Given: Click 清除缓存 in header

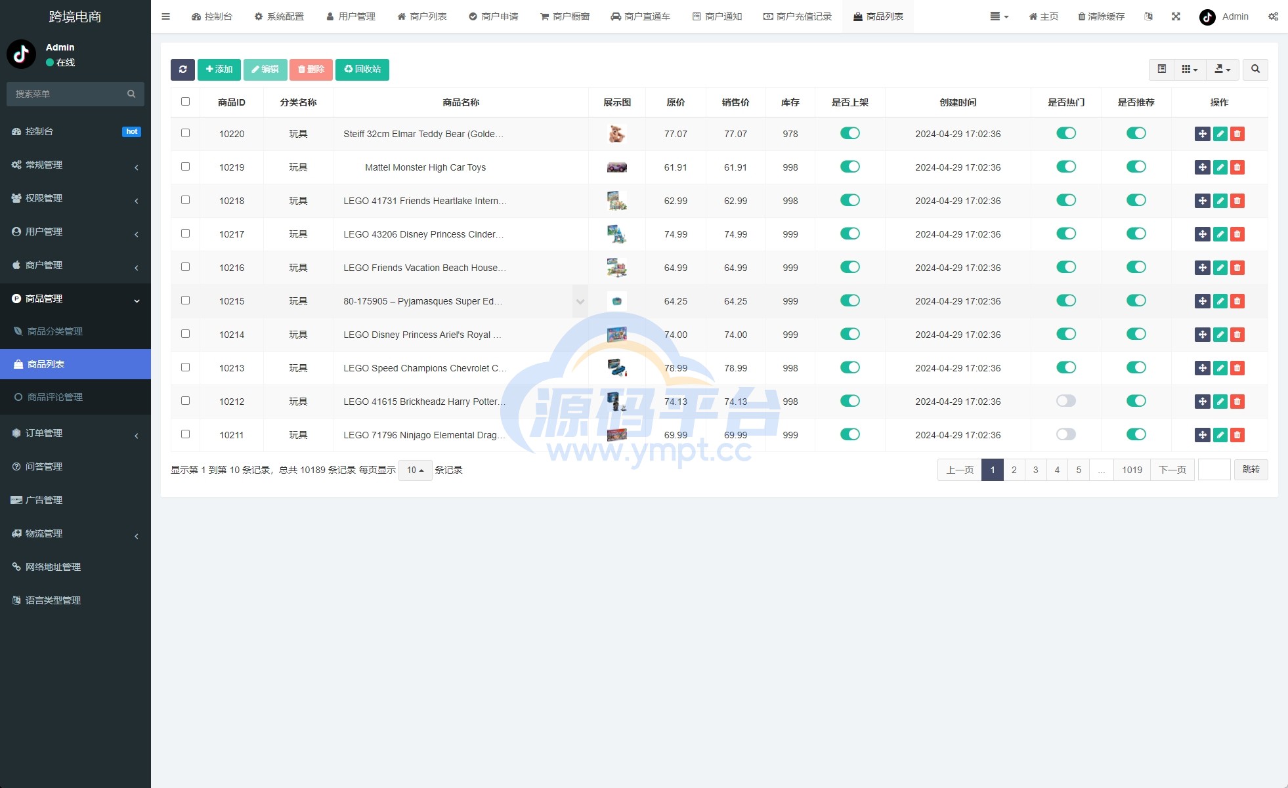Looking at the screenshot, I should [1101, 16].
